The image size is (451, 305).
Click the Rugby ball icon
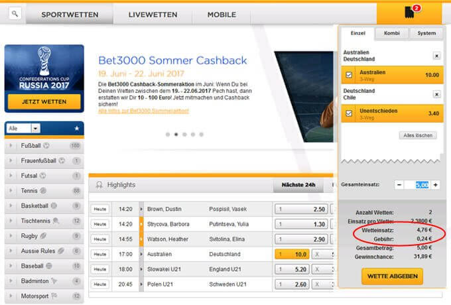[43, 236]
